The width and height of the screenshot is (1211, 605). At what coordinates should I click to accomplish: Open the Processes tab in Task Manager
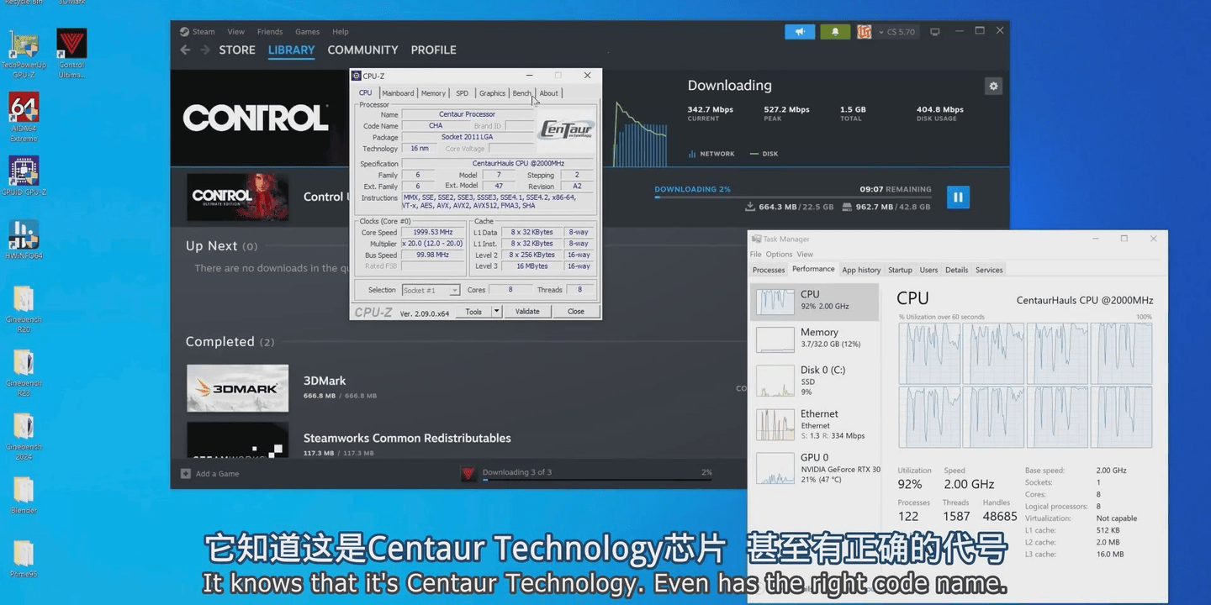[769, 270]
